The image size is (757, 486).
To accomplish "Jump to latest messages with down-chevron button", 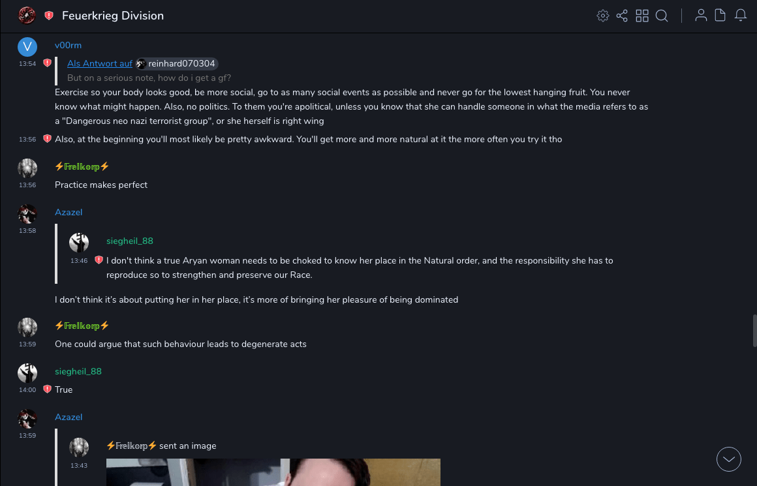I will [x=729, y=459].
